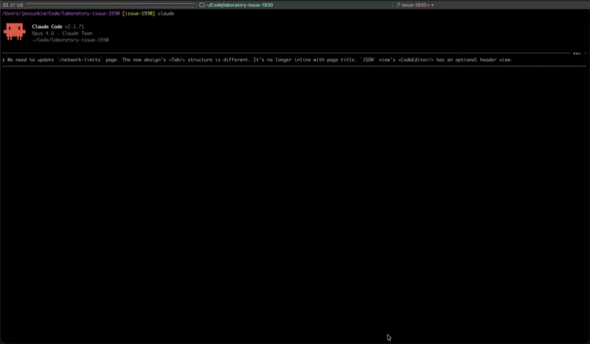
Task: Click the folder icon in the title bar
Action: point(202,4)
